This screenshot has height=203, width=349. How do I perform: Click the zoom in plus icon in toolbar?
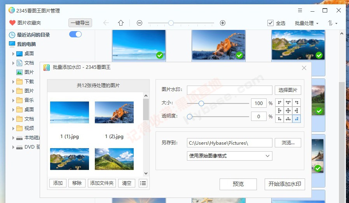coord(223,23)
